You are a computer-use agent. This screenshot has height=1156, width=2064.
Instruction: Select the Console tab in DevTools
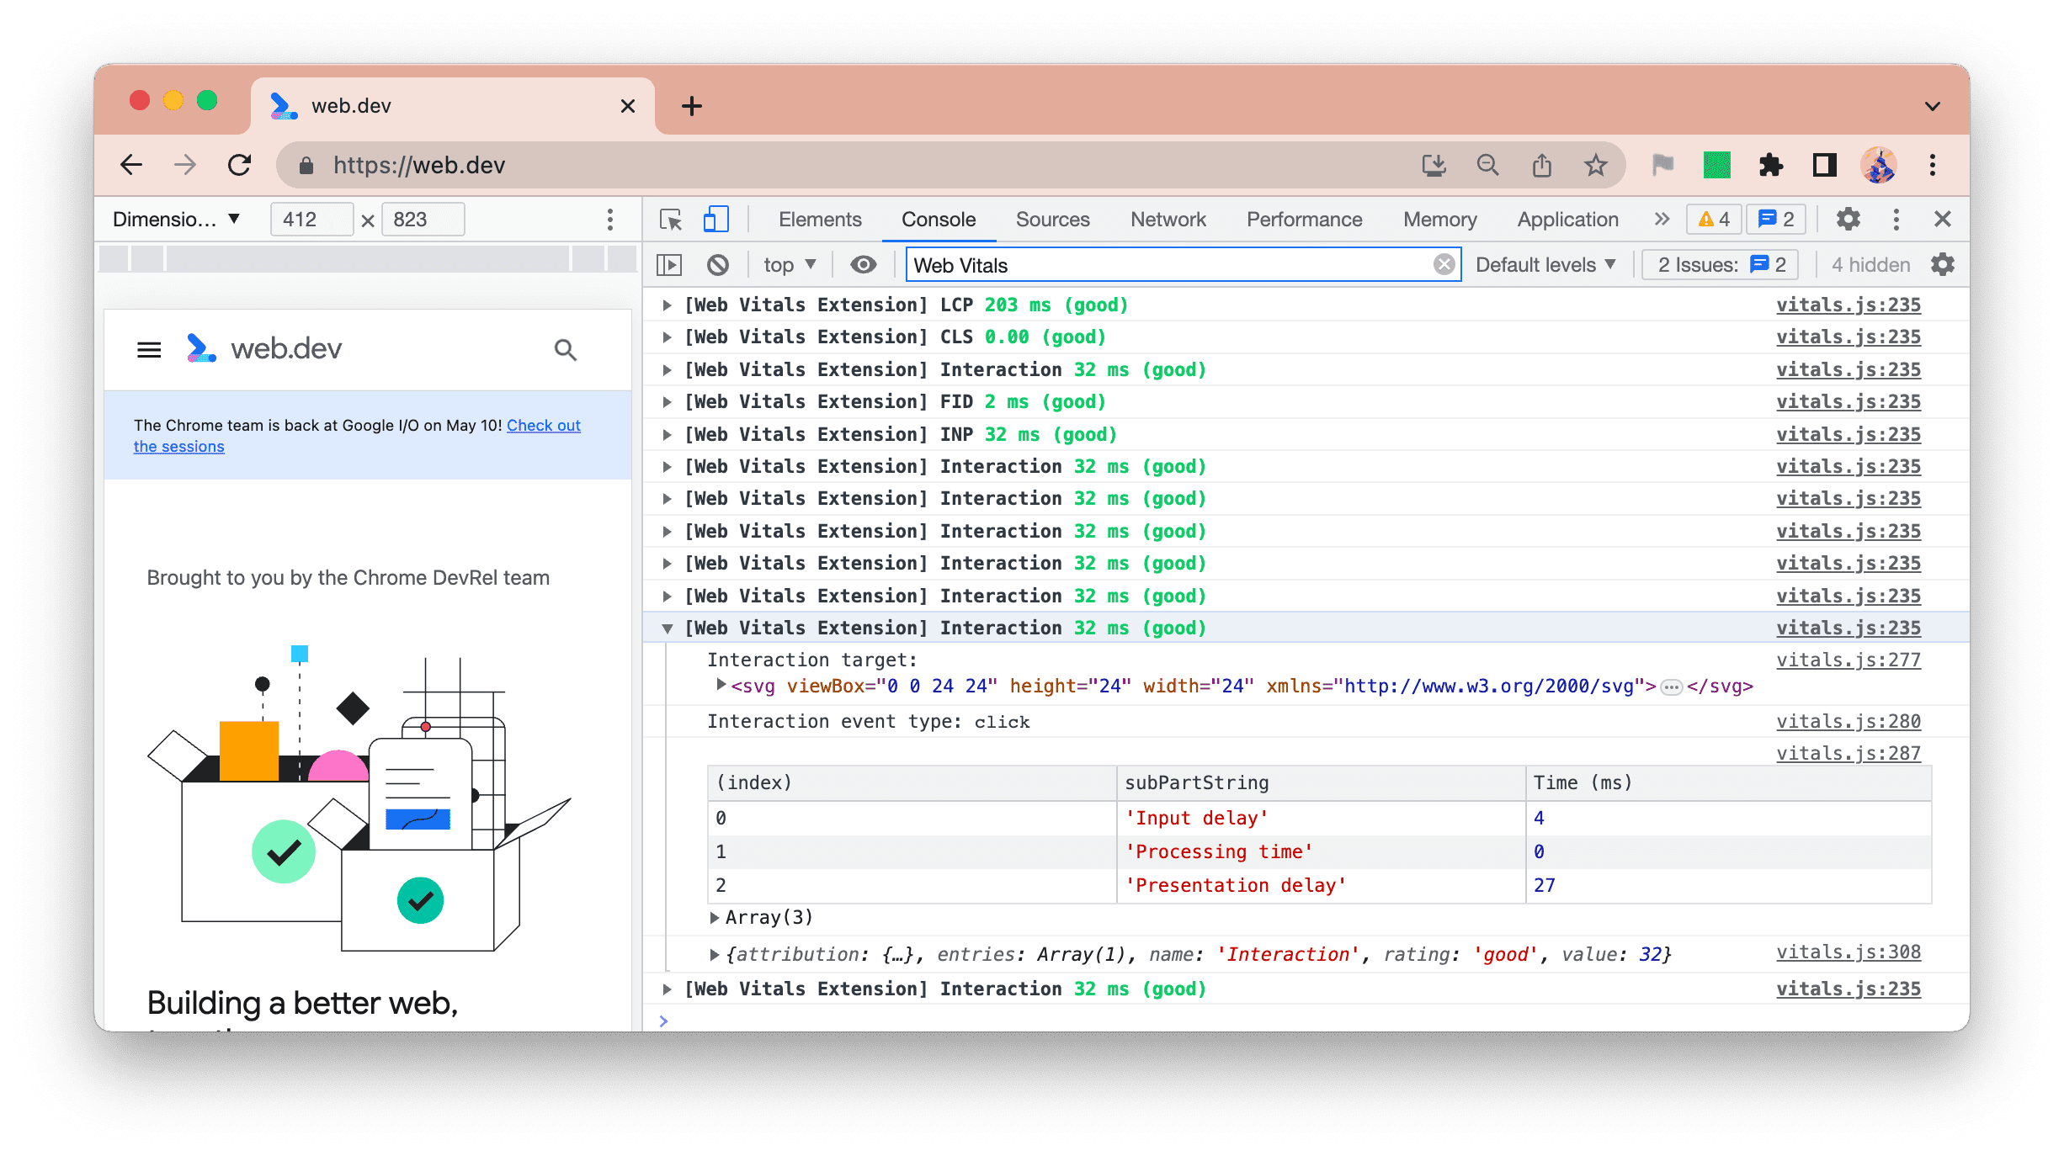click(939, 218)
